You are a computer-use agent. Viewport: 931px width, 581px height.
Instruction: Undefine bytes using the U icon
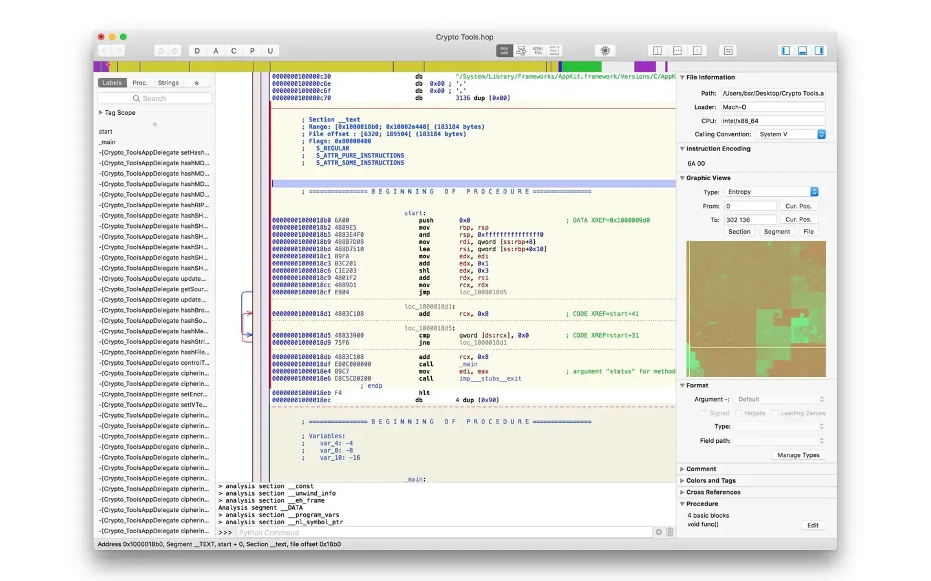click(x=270, y=50)
